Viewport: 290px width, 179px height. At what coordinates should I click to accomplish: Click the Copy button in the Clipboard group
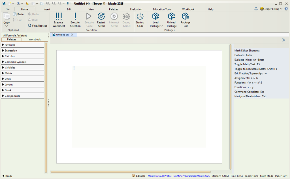coord(7,18)
